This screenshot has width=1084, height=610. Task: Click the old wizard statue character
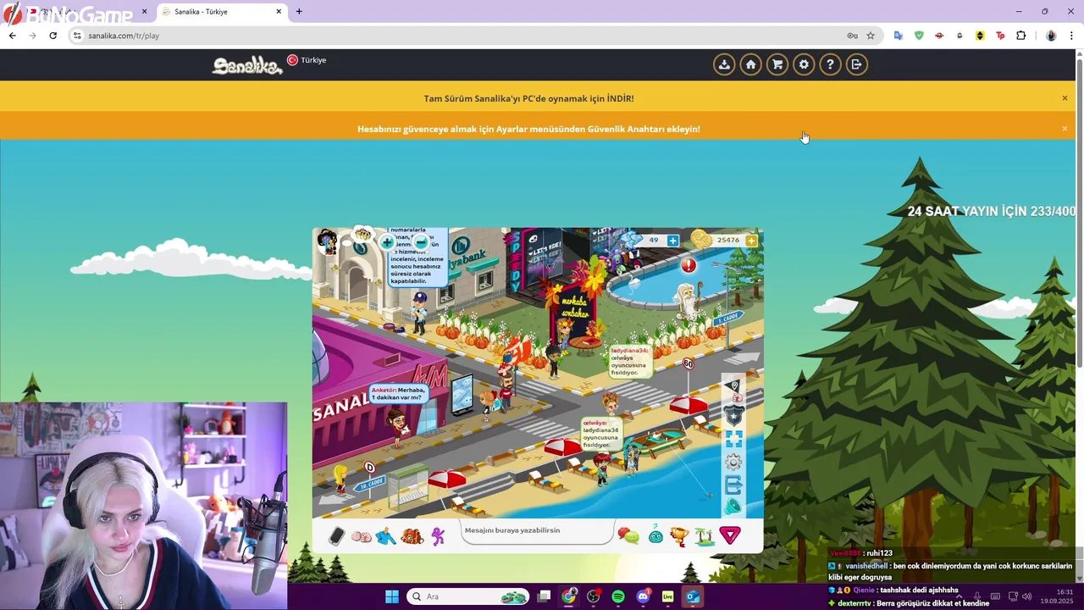[687, 302]
